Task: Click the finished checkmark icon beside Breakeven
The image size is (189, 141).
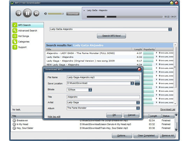Action: [14, 120]
